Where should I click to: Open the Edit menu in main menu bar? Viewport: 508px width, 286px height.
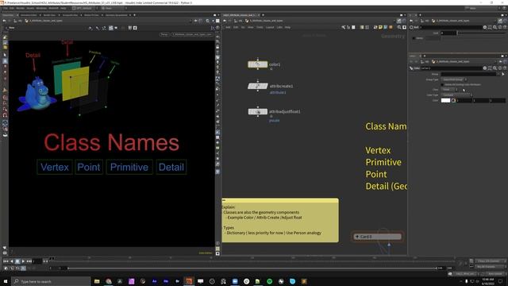click(12, 8)
